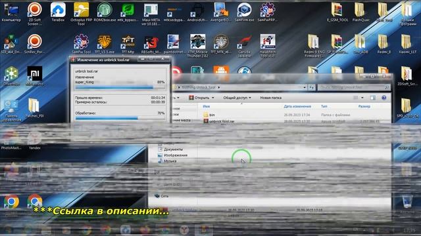Open the E_GSM_TOOL folder
The width and height of the screenshot is (421, 236).
(337, 12)
